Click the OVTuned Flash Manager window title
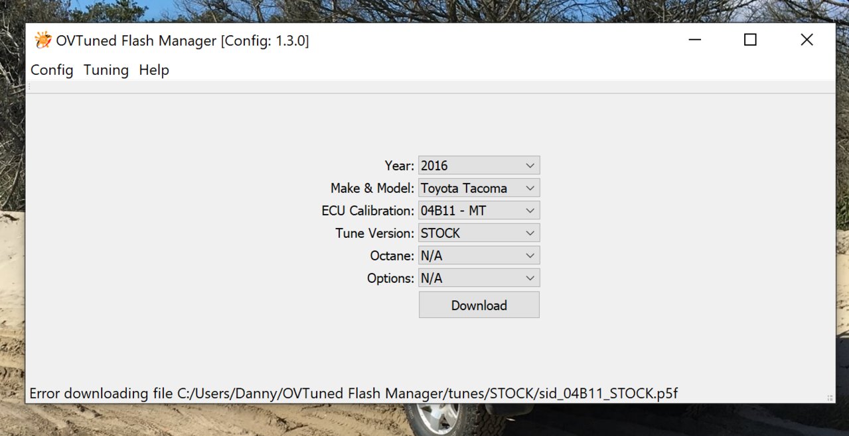Viewport: 849px width, 436px height. point(183,41)
